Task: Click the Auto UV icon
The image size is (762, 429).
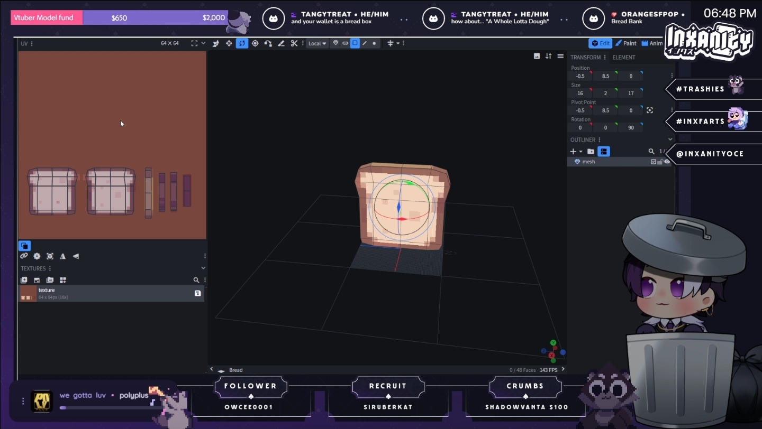Action: (x=37, y=256)
